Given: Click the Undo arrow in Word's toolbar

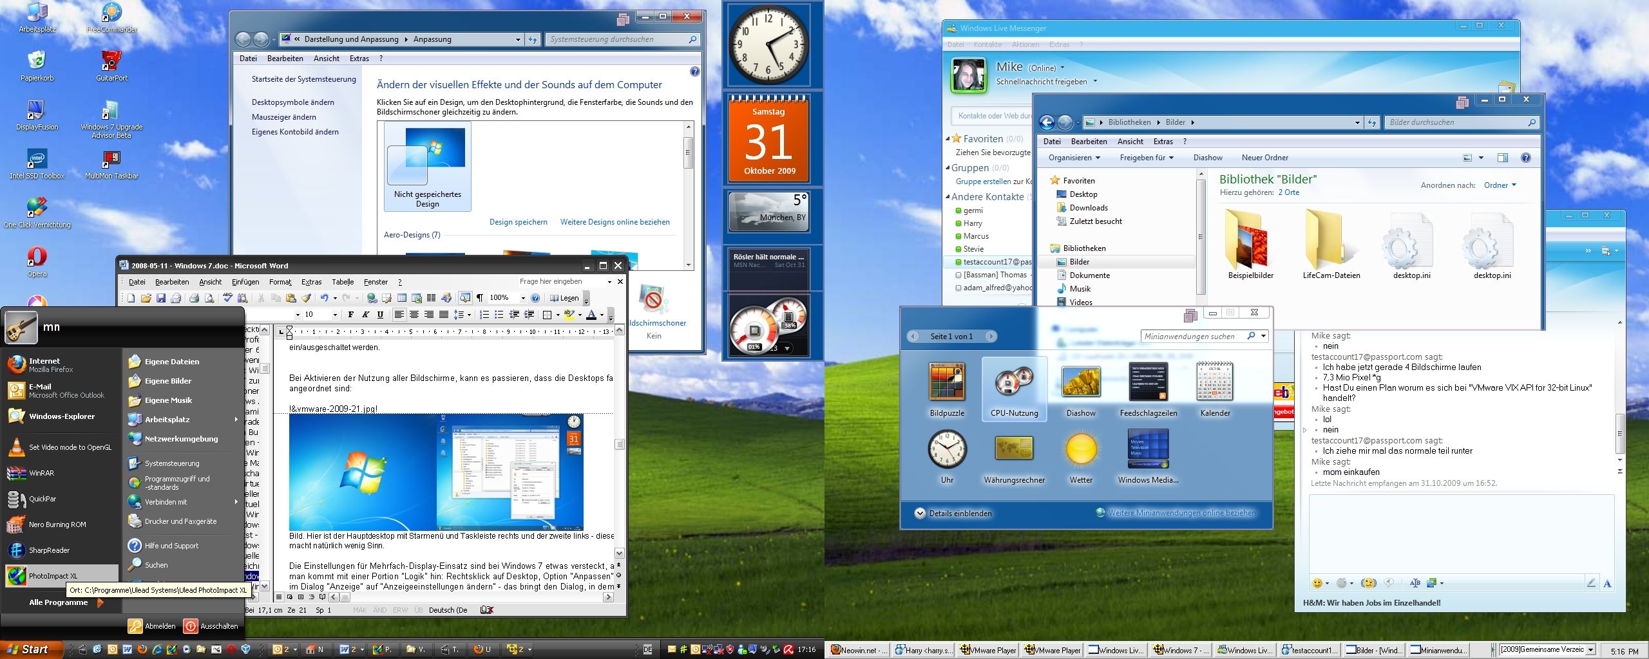Looking at the screenshot, I should (x=325, y=298).
